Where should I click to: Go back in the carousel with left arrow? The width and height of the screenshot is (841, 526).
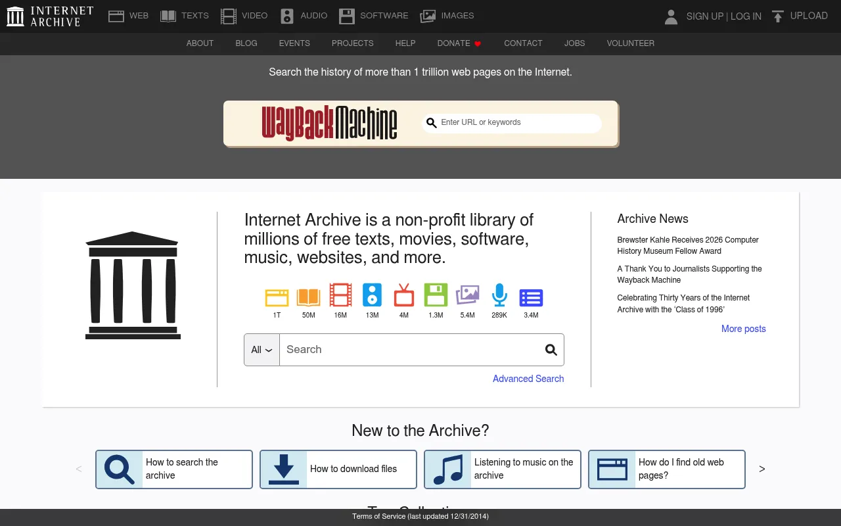[x=79, y=469]
